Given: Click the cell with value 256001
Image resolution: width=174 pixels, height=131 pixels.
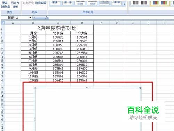Looking at the screenshot, I should [82, 61].
